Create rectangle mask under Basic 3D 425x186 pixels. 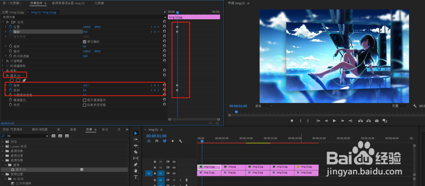click(18, 80)
